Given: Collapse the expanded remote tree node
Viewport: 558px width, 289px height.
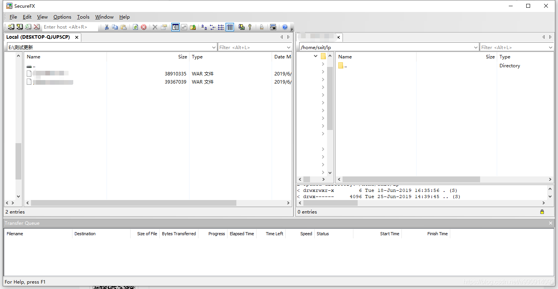Looking at the screenshot, I should click(x=315, y=56).
